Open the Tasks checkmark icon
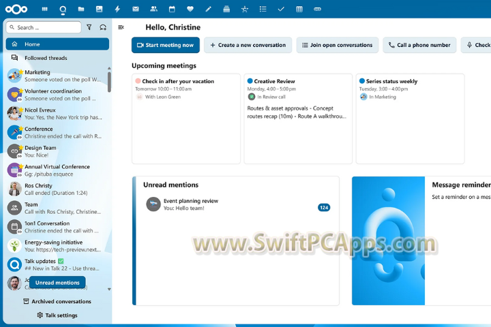491x327 pixels. pos(281,9)
